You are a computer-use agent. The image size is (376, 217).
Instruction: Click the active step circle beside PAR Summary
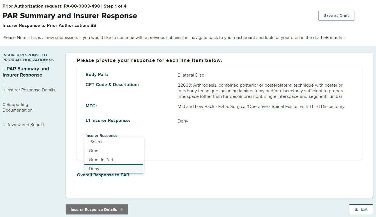[4, 69]
